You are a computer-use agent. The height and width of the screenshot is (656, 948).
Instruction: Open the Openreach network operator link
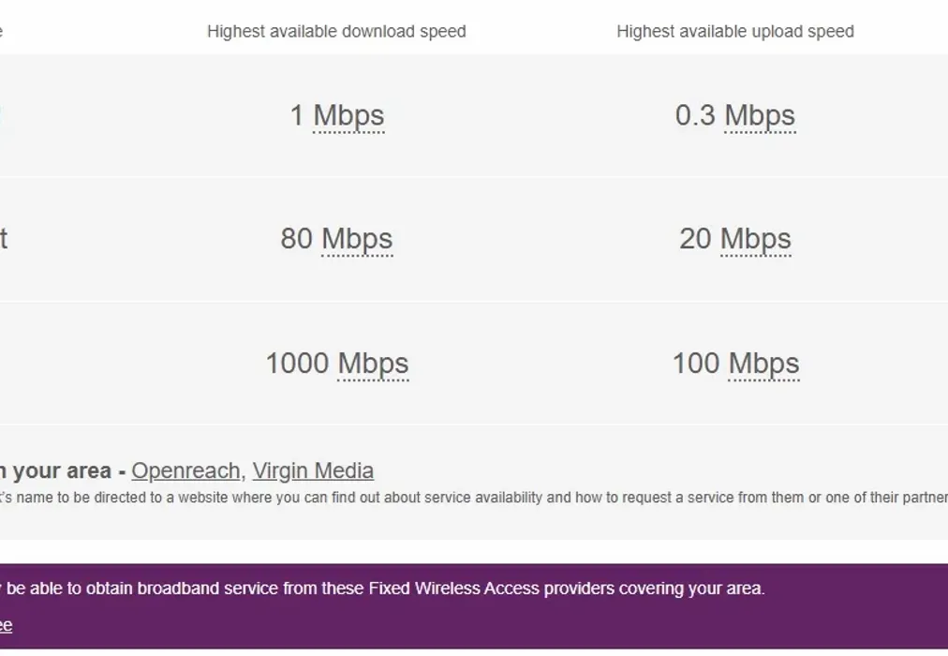[x=185, y=470]
